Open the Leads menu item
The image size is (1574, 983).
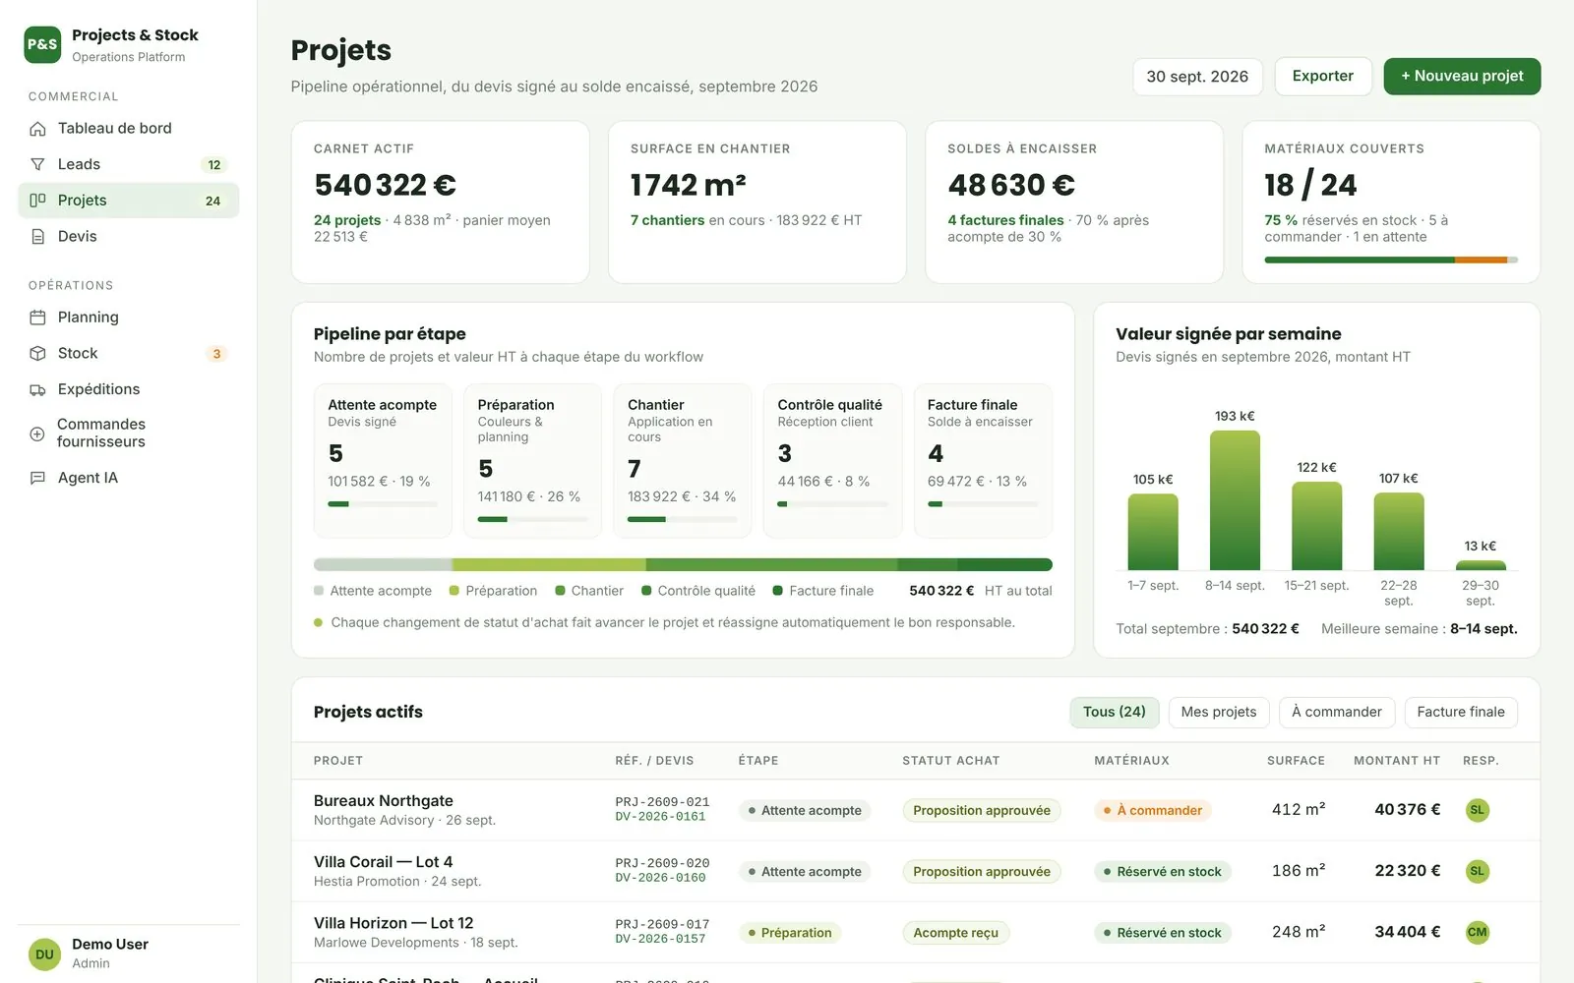click(129, 164)
